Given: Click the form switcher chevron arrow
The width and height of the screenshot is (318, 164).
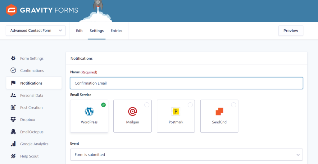Looking at the screenshot, I should pyautogui.click(x=60, y=30).
